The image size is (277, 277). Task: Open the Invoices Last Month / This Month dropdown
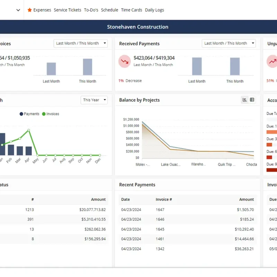(81, 43)
